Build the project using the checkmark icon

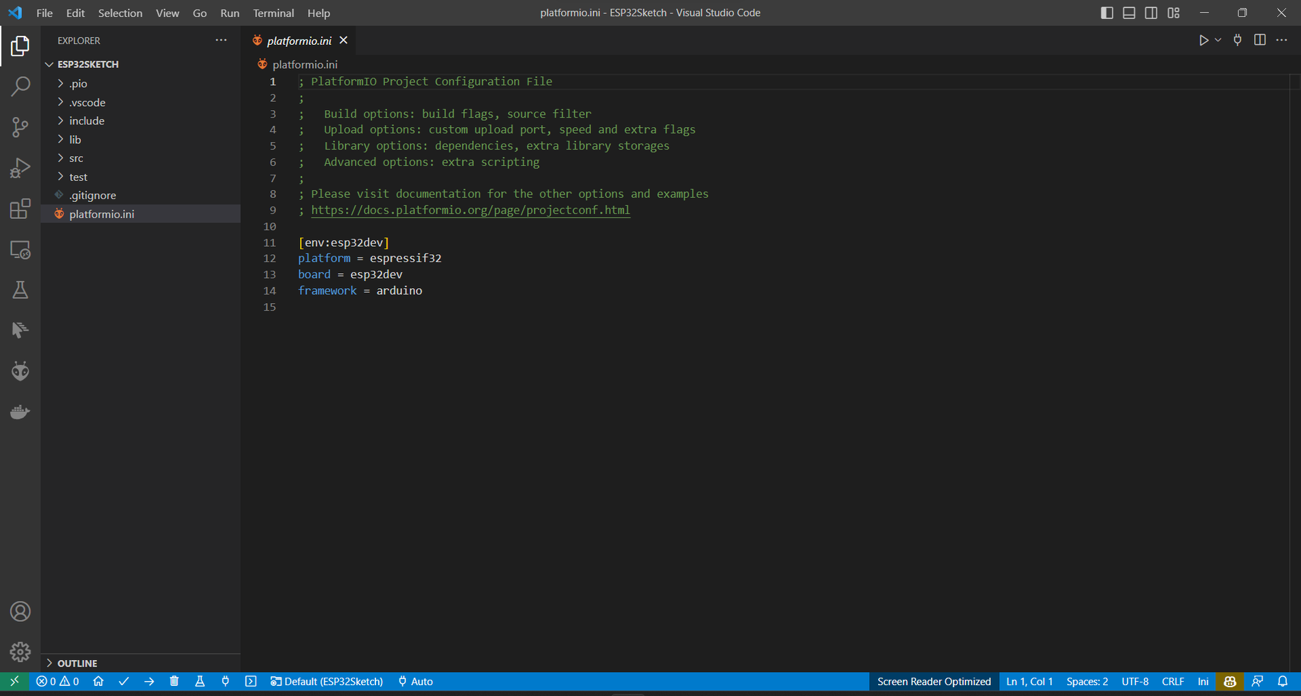click(x=124, y=681)
